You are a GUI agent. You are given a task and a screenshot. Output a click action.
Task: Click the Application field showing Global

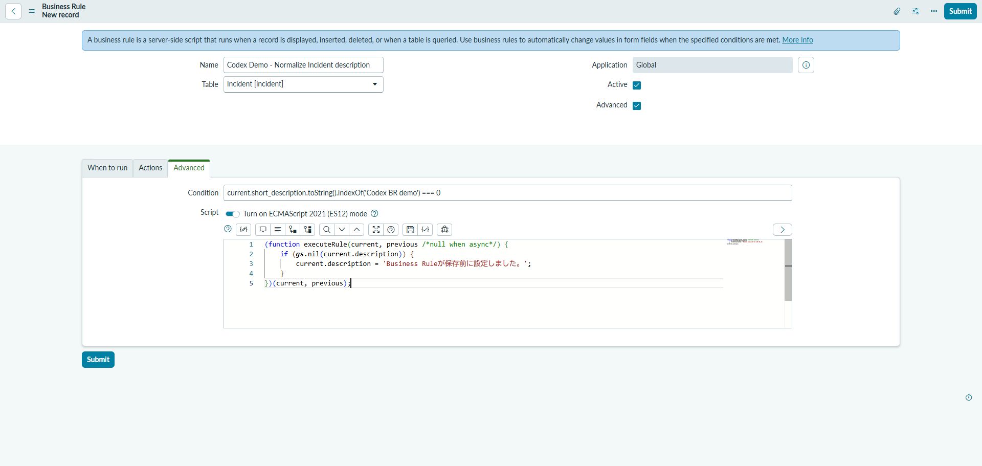click(712, 65)
